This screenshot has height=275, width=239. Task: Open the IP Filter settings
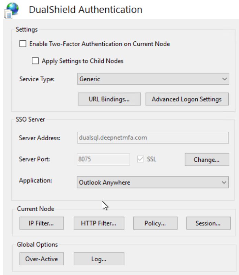[x=41, y=223]
